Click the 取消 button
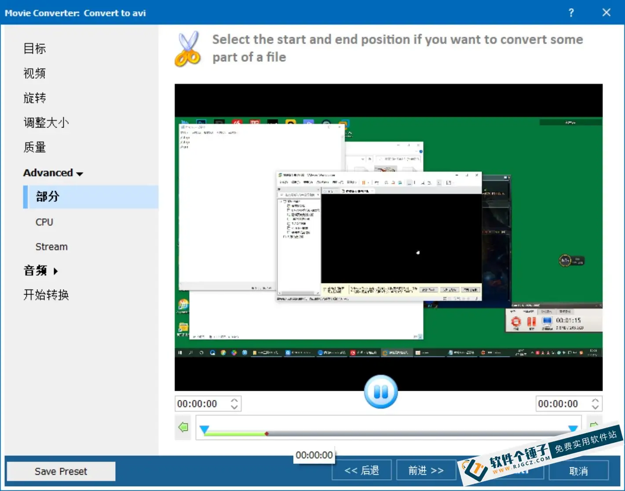 [x=578, y=471]
